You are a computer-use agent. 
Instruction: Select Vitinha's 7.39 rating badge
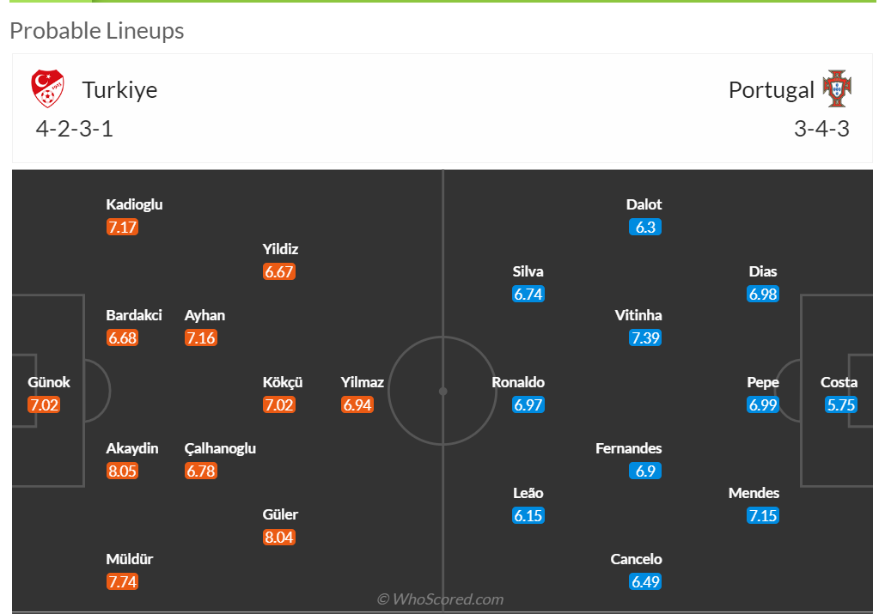(644, 338)
